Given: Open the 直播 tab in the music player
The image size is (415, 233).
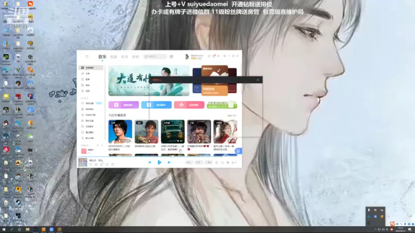Looking at the screenshot, I should (114, 57).
